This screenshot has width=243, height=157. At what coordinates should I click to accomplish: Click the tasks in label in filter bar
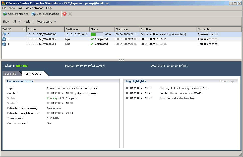(x=29, y=22)
